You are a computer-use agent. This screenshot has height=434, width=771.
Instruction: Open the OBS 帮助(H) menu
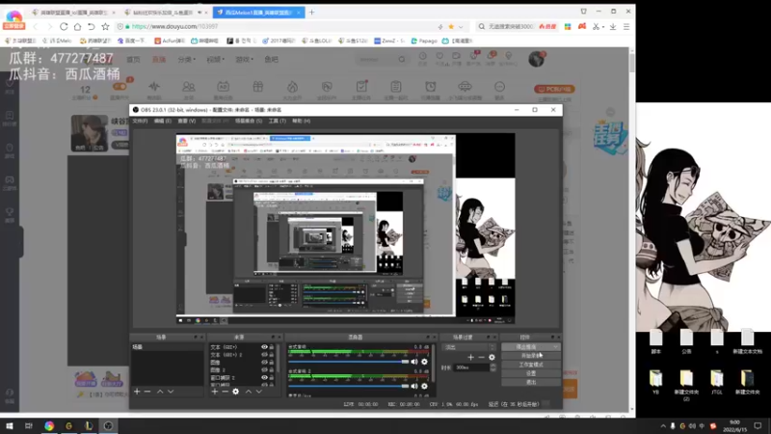pyautogui.click(x=302, y=122)
